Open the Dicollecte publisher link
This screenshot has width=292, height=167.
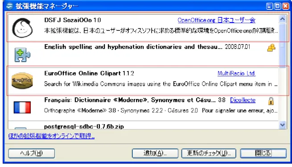[243, 100]
